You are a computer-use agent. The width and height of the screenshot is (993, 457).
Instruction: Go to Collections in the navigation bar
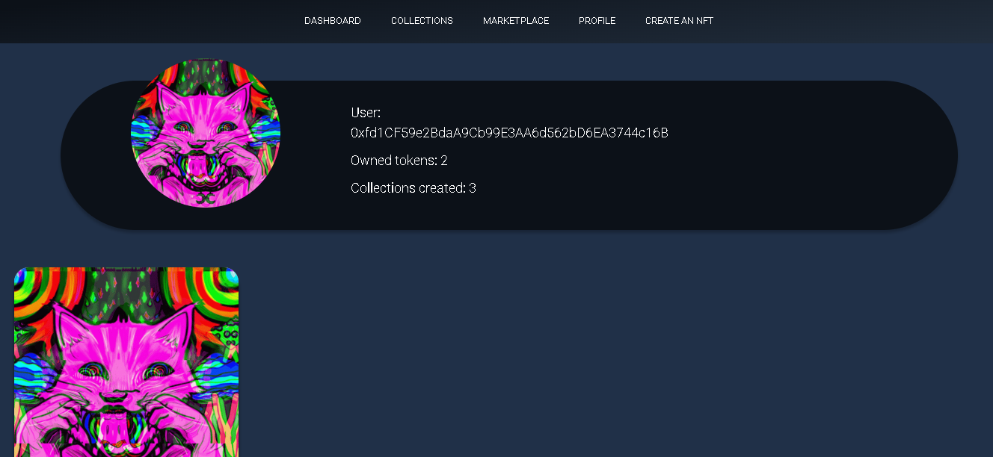click(x=422, y=21)
